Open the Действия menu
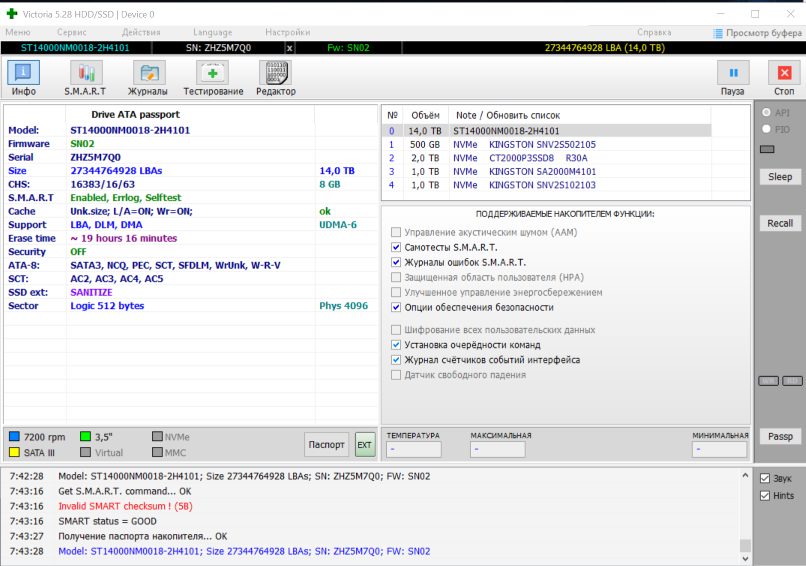Viewport: 806px width, 566px height. (141, 32)
